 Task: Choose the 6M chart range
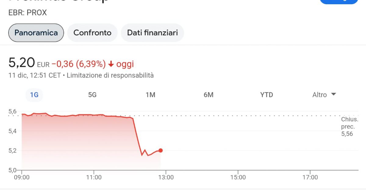click(x=209, y=95)
